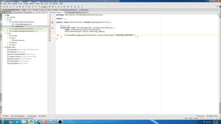The height and width of the screenshot is (124, 221).
Task: Open the File menu
Action: (1, 3)
